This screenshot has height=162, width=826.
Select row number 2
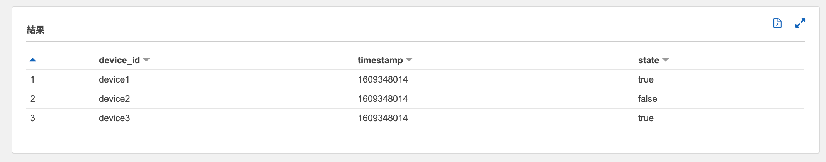tap(32, 99)
